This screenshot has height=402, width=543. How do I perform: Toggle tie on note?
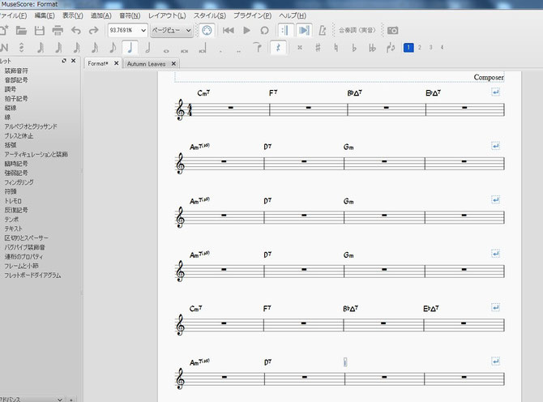(257, 48)
